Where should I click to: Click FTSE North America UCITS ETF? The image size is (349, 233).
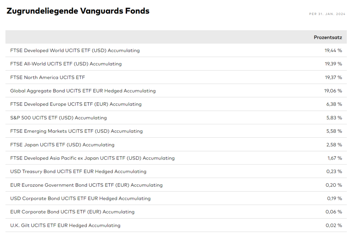(x=47, y=77)
